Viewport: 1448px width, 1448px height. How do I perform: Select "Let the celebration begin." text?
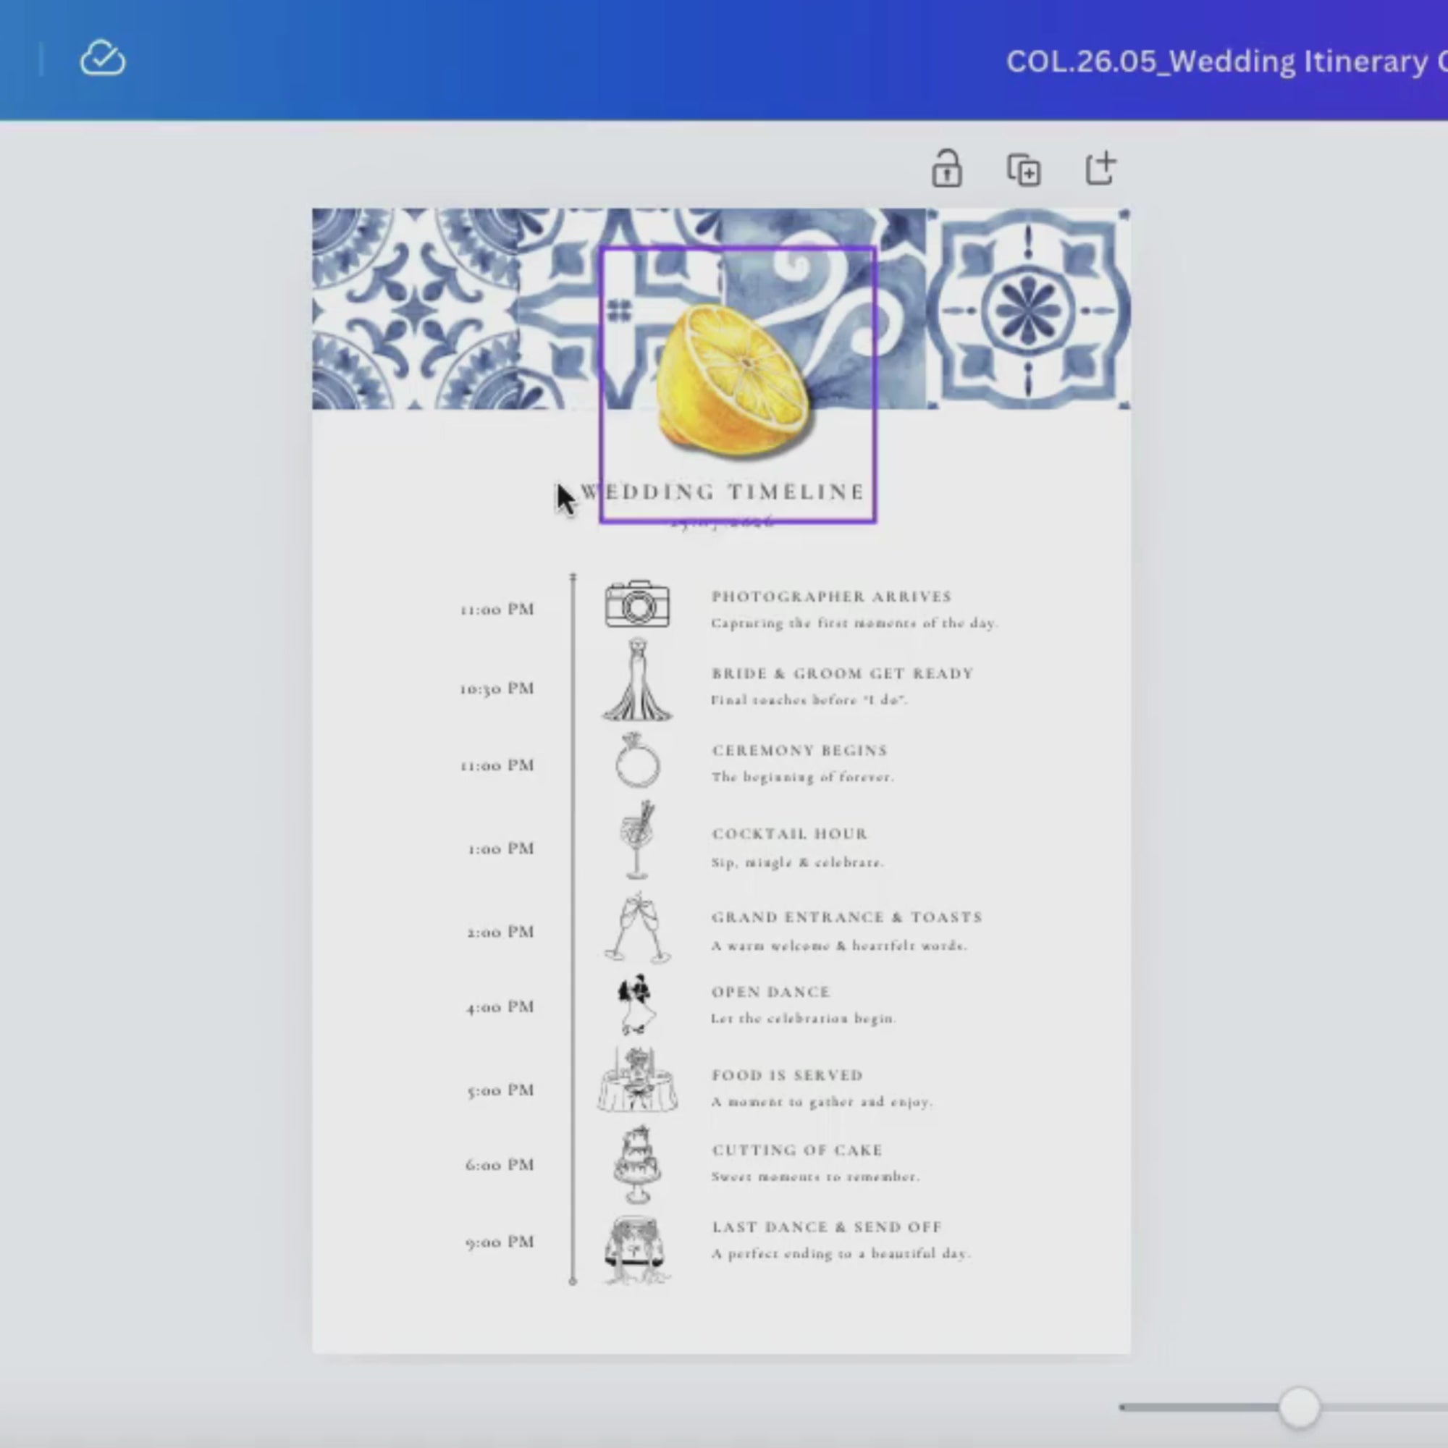tap(804, 1019)
